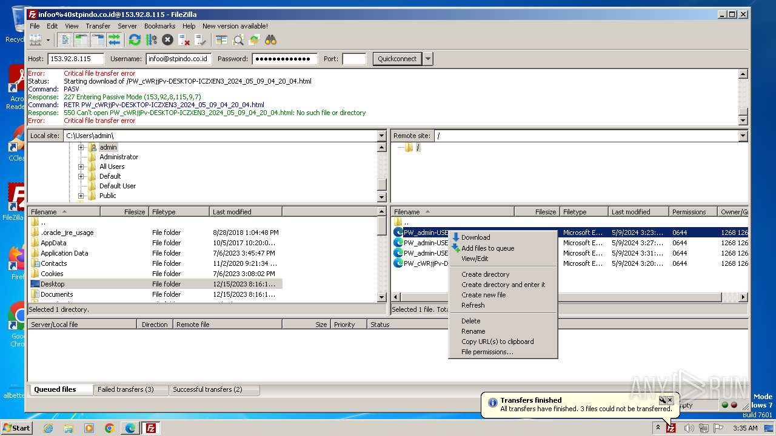Open the Transfer menu
Viewport: 776px width, 436px height.
pyautogui.click(x=98, y=26)
